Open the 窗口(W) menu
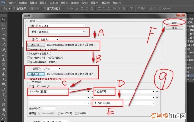The height and width of the screenshot is (122, 194). pyautogui.click(x=106, y=3)
